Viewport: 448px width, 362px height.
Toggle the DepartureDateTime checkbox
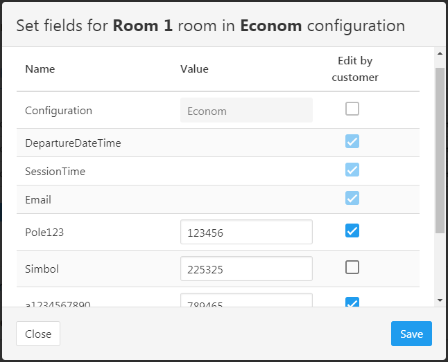pyautogui.click(x=352, y=142)
